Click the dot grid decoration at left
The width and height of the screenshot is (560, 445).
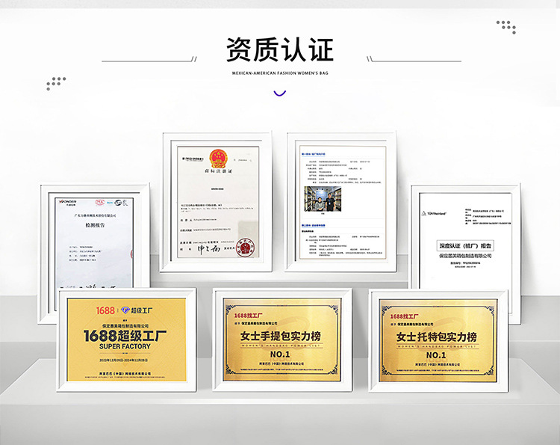55,82
